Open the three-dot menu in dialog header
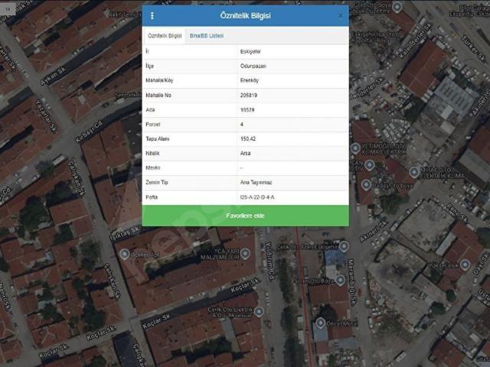 (152, 15)
